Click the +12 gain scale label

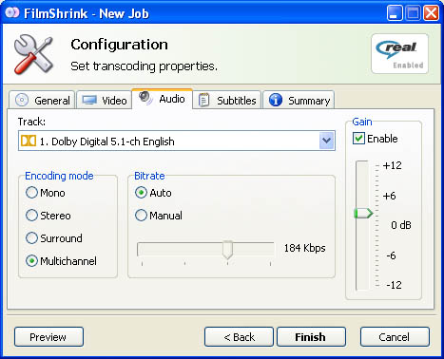coord(393,165)
